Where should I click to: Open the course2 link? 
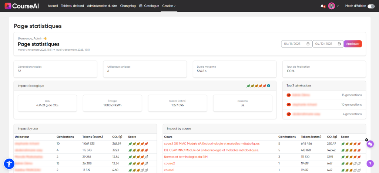169,163
